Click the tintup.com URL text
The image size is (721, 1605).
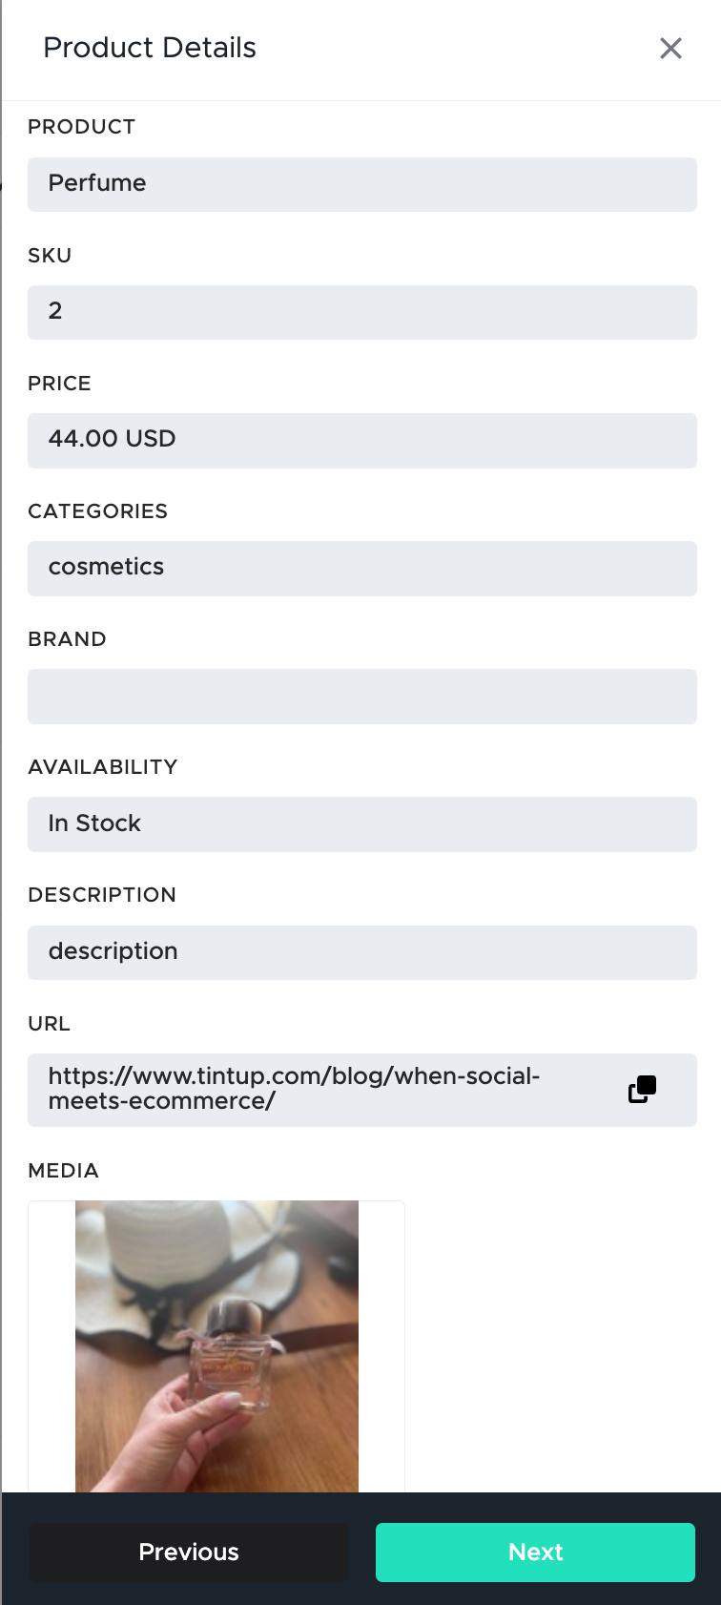pos(294,1089)
